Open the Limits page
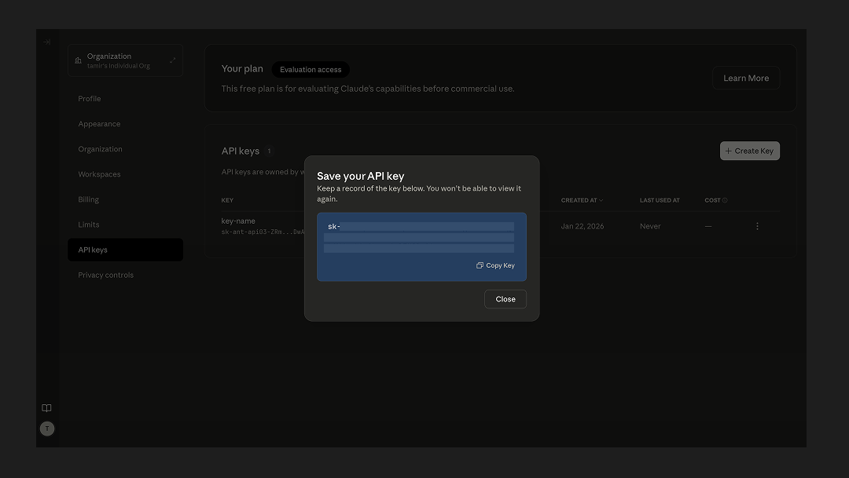Screen dimensions: 849x478 pyautogui.click(x=88, y=224)
